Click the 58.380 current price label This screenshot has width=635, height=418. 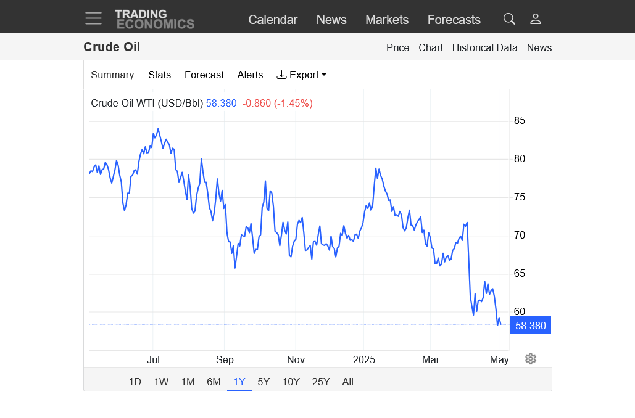(531, 326)
